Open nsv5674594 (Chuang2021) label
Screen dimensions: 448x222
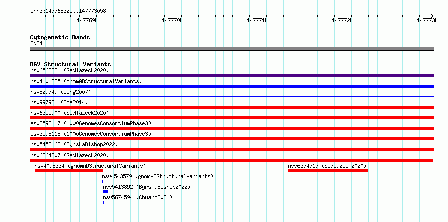click(x=137, y=197)
